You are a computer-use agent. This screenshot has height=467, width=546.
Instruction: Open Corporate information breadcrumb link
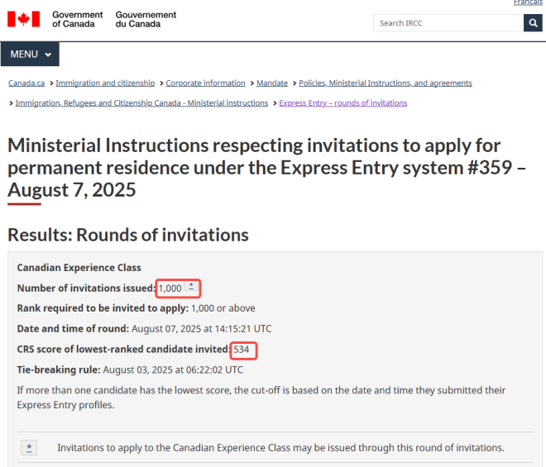click(205, 83)
